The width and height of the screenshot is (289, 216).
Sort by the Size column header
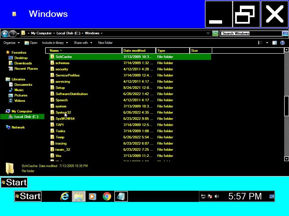tap(201, 51)
